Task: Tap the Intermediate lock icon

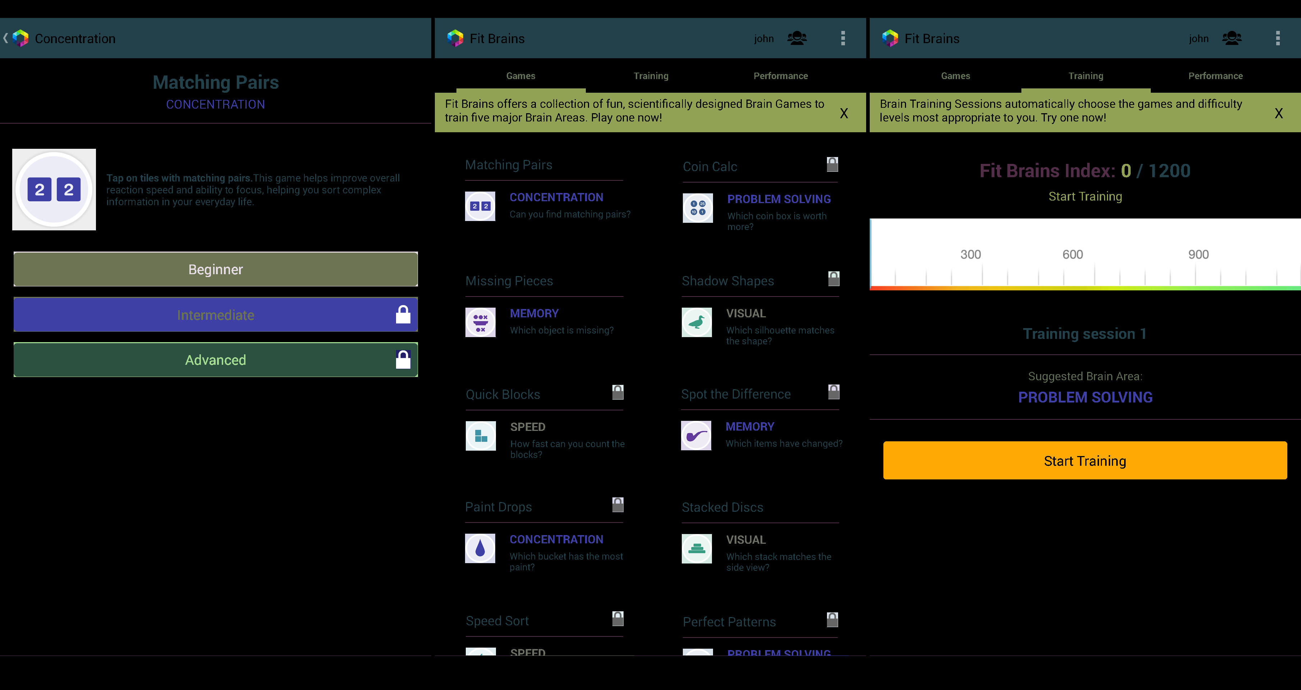Action: pos(403,315)
